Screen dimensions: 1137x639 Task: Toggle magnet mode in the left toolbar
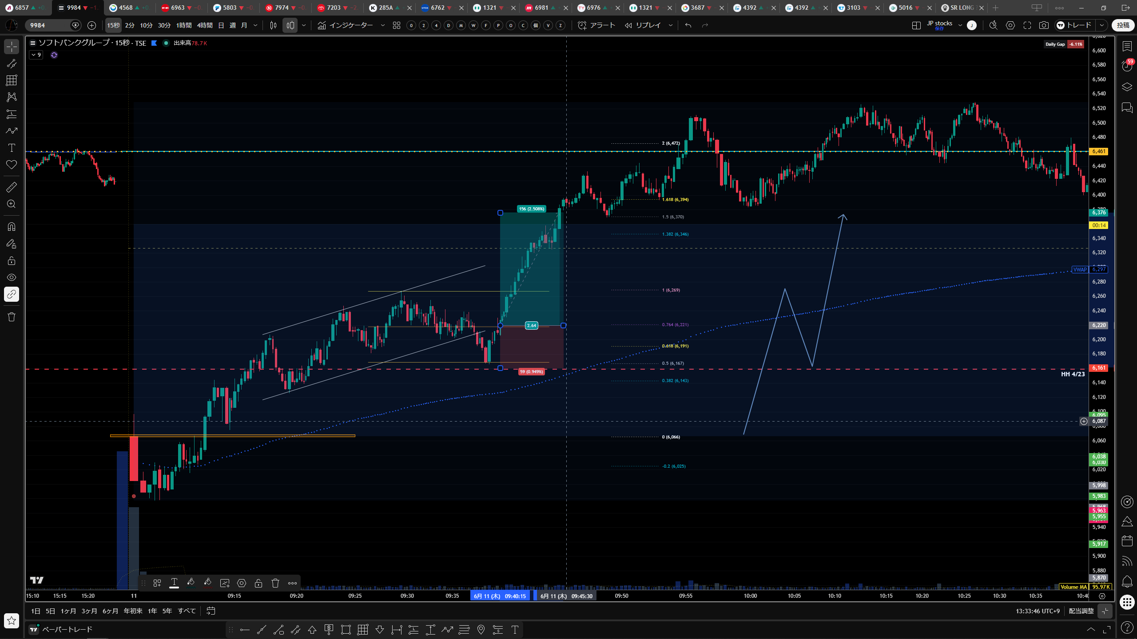(x=12, y=227)
